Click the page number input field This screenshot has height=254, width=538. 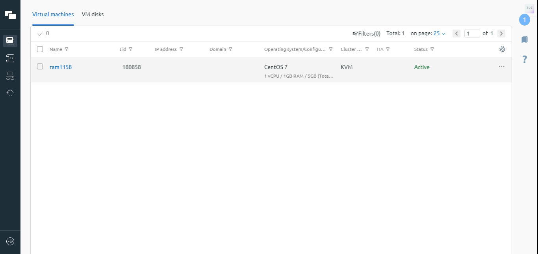coord(472,34)
